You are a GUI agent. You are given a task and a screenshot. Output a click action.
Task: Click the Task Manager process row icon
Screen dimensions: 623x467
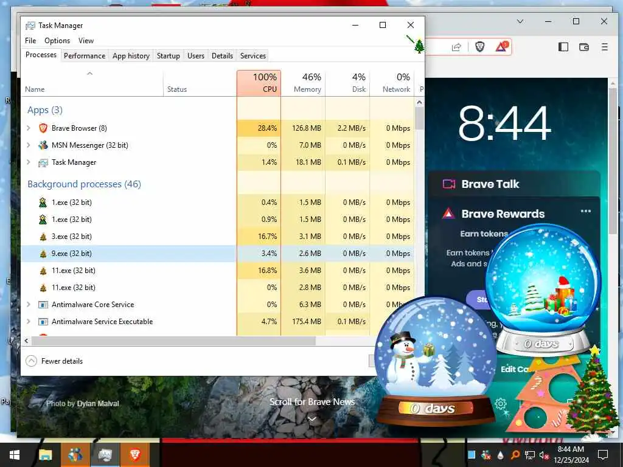tap(43, 162)
